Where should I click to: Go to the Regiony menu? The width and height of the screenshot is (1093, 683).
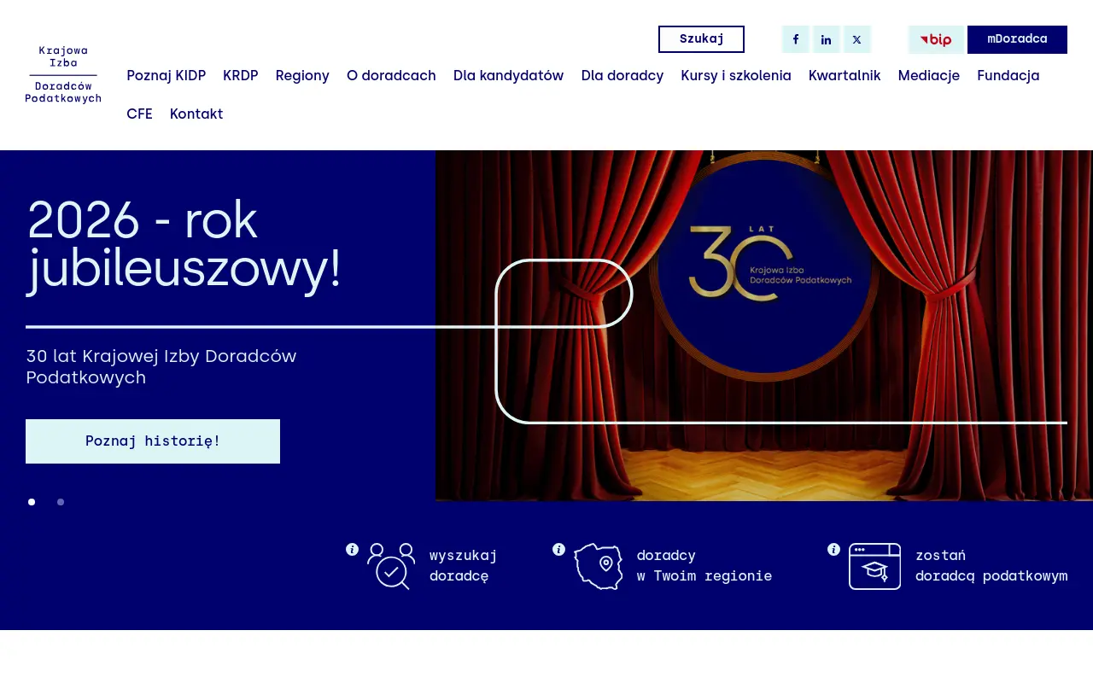302,75
